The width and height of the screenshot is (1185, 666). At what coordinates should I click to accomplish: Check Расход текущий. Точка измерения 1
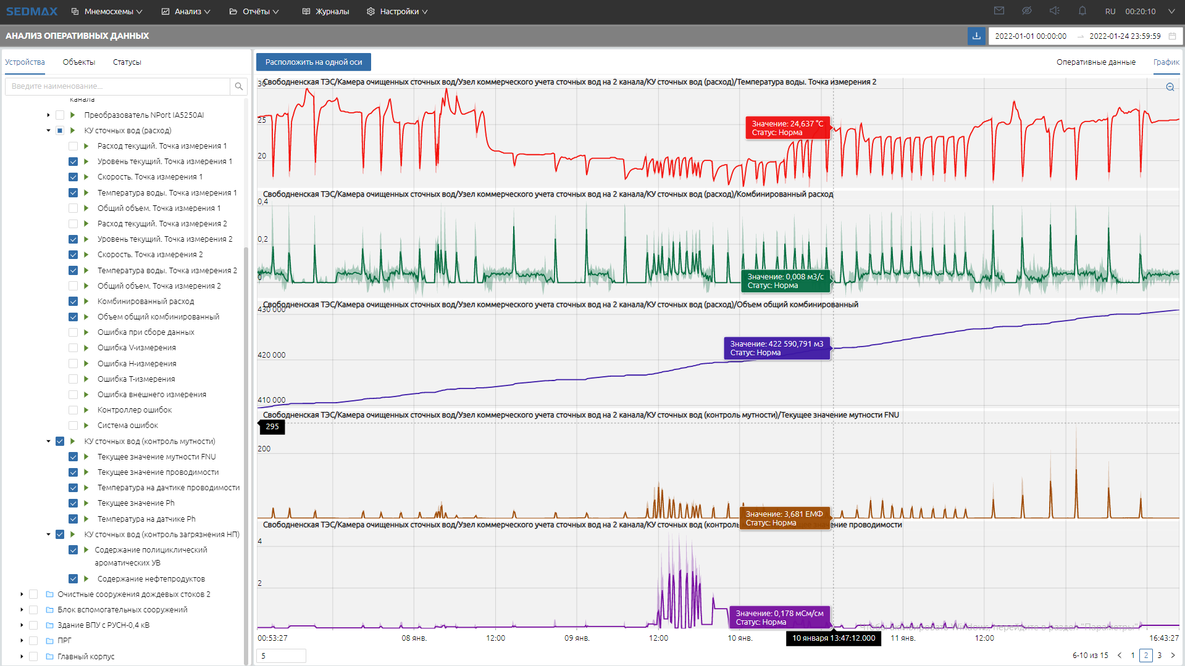coord(73,146)
